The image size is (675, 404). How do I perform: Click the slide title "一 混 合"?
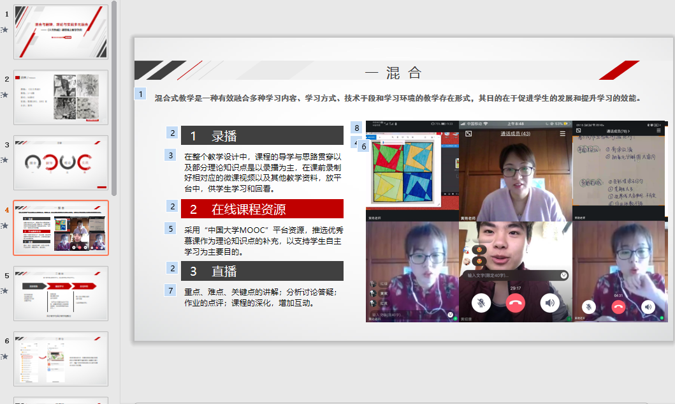pyautogui.click(x=397, y=73)
